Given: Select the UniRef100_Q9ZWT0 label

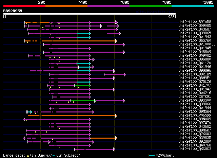Looking at the screenshot, I should click(195, 123).
